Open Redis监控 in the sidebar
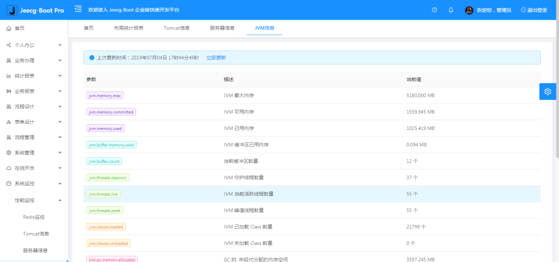559x262 pixels. (x=34, y=217)
